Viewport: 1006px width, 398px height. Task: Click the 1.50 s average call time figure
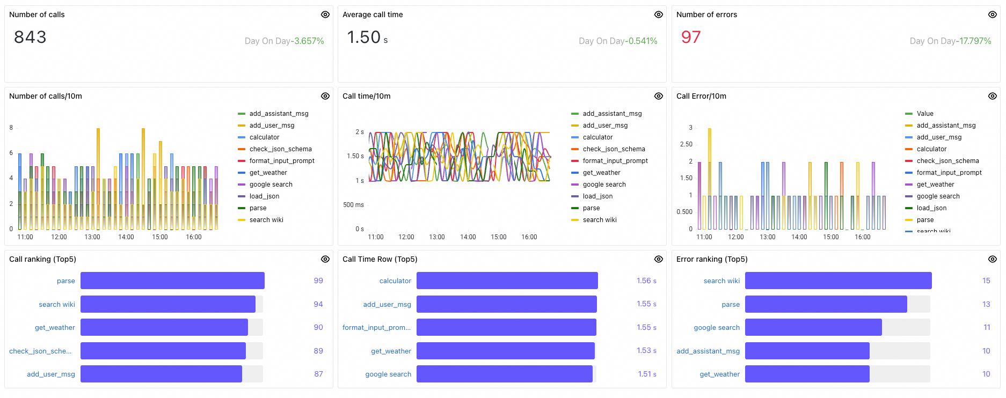pyautogui.click(x=367, y=37)
